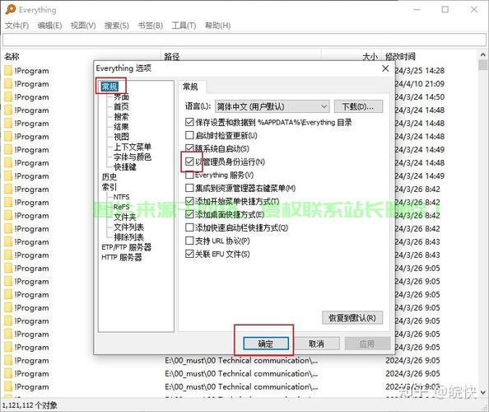Open the 视图(V) menu

tap(83, 26)
